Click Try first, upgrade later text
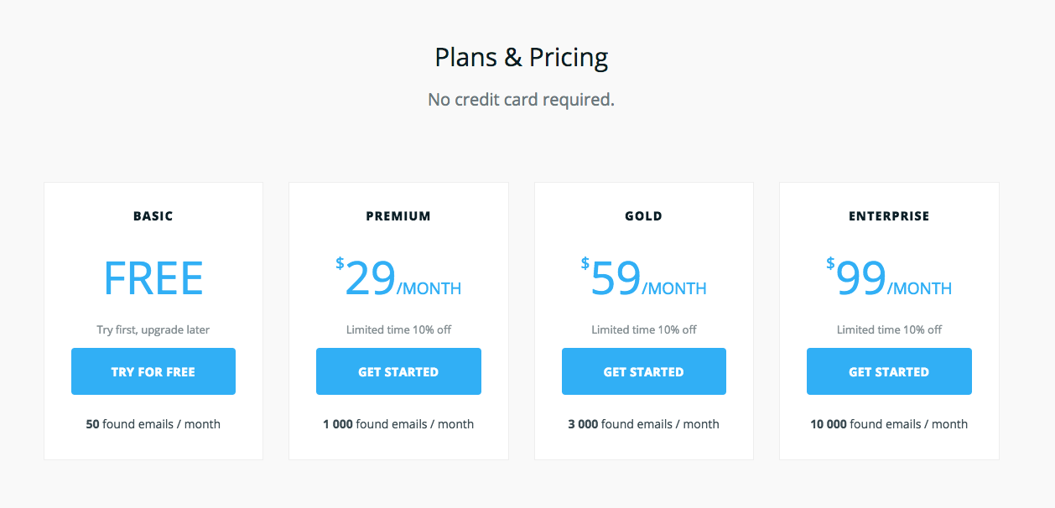The width and height of the screenshot is (1055, 508). 153,329
